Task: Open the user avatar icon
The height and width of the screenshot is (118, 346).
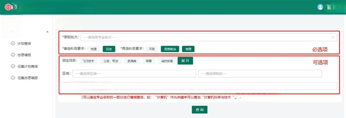Action: pyautogui.click(x=320, y=7)
